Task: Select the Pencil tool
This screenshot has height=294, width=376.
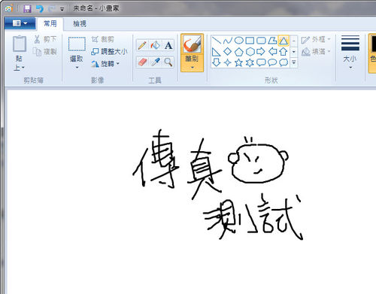Action: pyautogui.click(x=142, y=45)
